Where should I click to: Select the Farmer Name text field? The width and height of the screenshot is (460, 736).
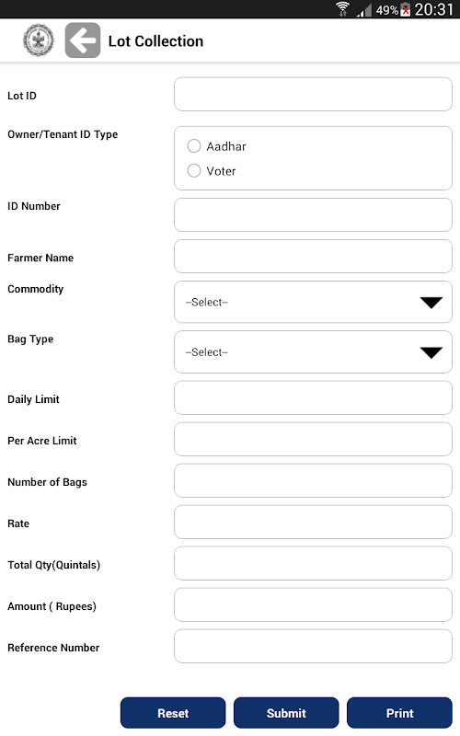point(313,257)
